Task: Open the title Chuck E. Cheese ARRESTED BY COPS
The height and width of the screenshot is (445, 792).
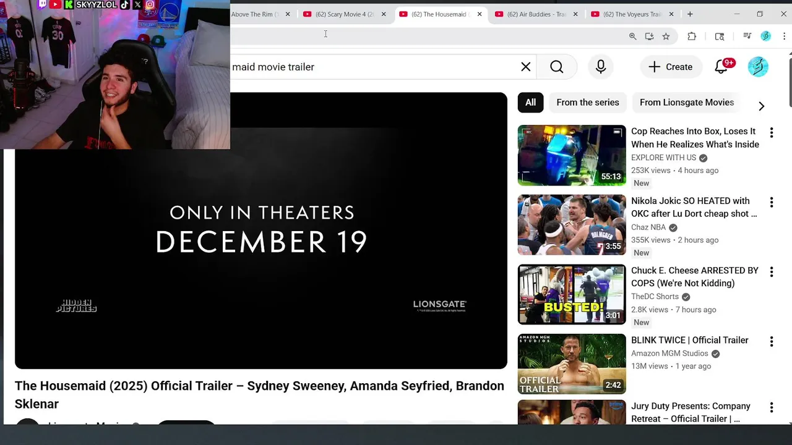Action: [x=694, y=277]
